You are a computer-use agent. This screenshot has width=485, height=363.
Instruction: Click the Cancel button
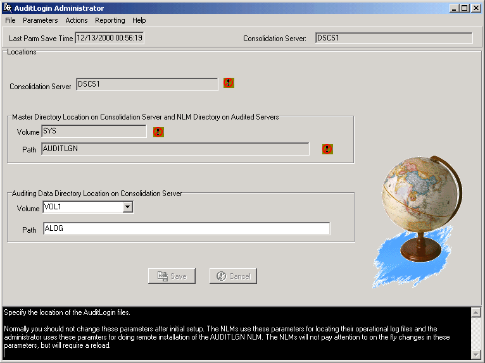tap(233, 276)
